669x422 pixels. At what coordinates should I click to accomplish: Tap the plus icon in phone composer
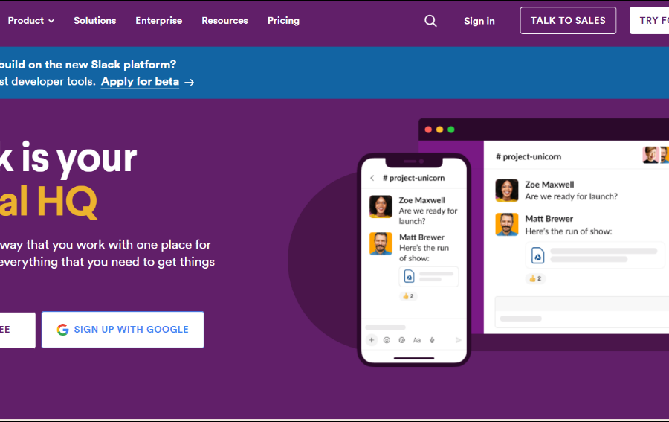[372, 340]
